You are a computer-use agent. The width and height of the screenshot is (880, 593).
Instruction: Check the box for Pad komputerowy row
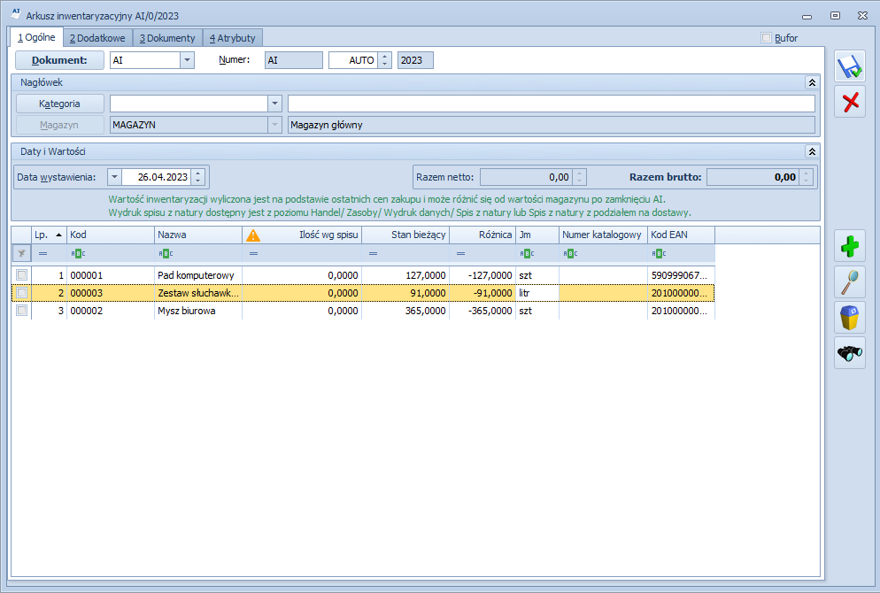tap(21, 275)
